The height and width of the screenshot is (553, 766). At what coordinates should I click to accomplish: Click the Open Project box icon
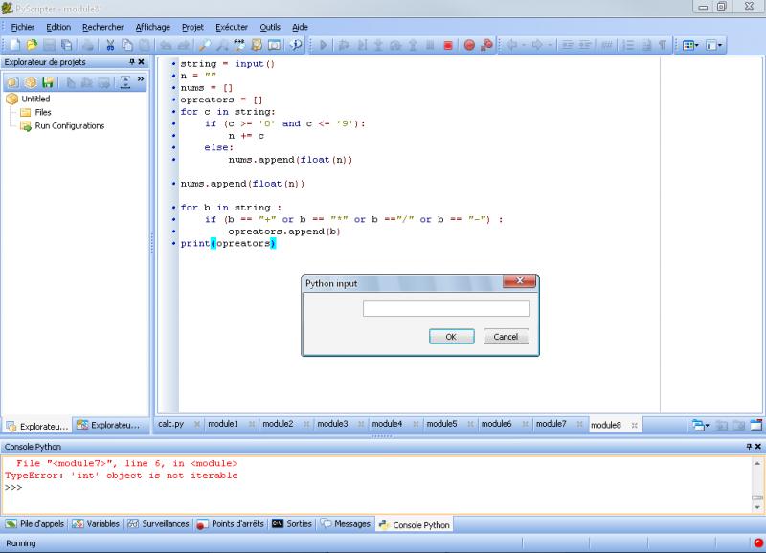coord(31,82)
